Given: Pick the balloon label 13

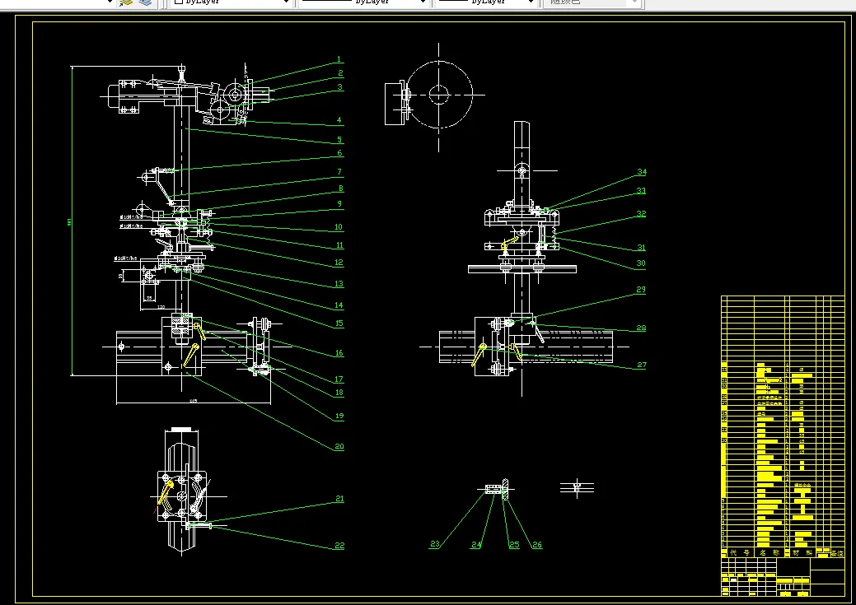Looking at the screenshot, I should point(339,284).
